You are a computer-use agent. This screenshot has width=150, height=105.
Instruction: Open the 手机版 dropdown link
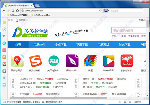21,20
